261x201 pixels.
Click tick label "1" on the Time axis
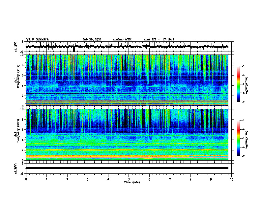46,179
